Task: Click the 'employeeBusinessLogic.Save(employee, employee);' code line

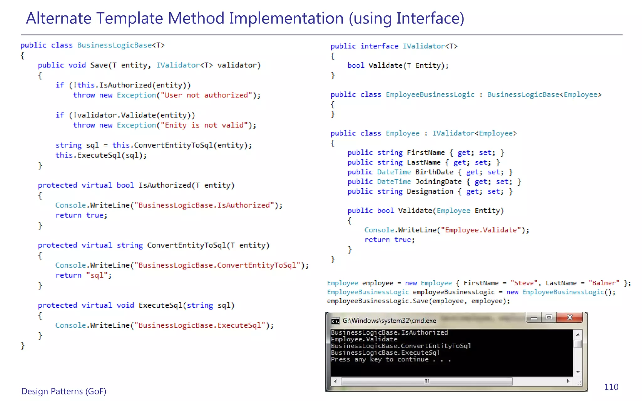Action: (x=418, y=301)
